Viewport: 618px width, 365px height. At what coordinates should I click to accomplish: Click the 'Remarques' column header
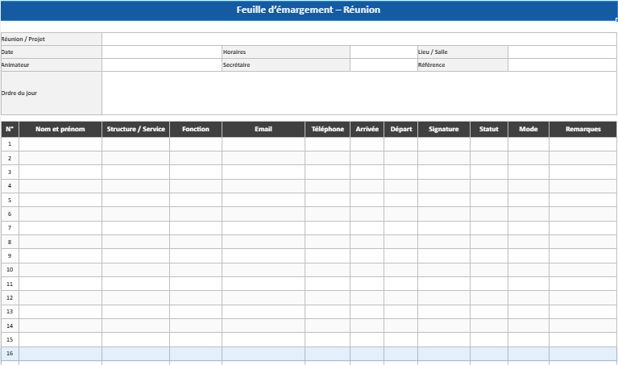[x=583, y=129]
